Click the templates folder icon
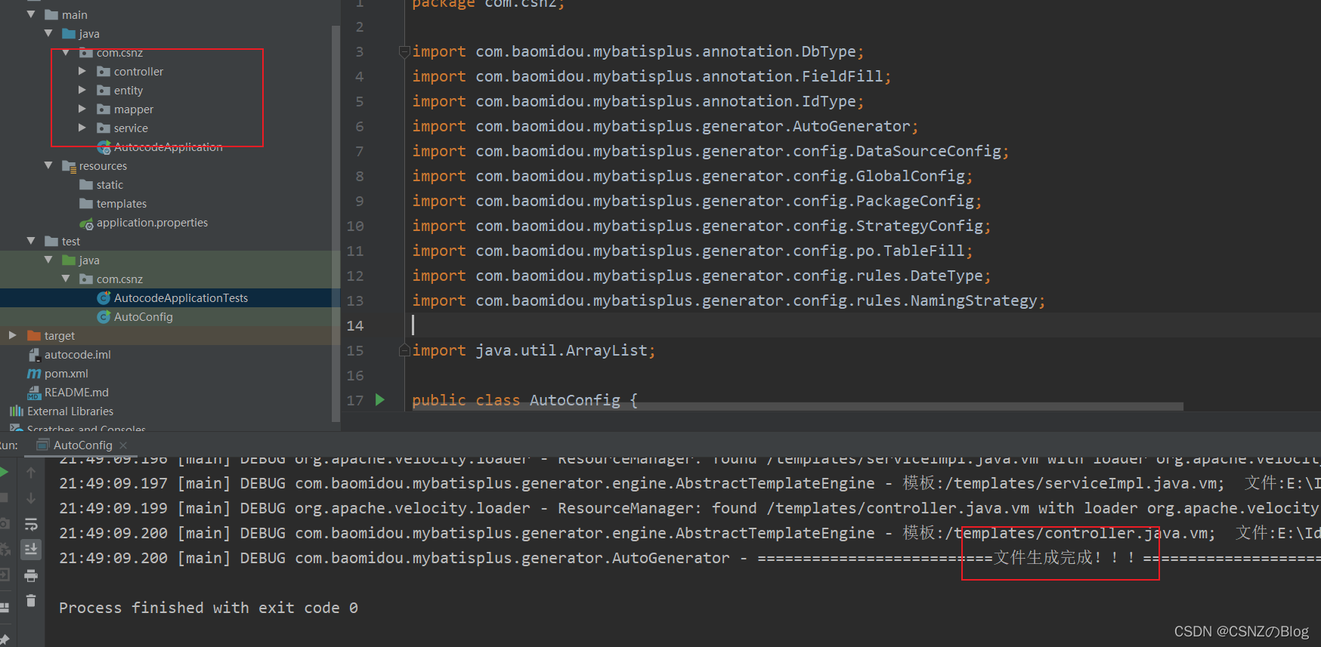The width and height of the screenshot is (1321, 647). pos(86,204)
